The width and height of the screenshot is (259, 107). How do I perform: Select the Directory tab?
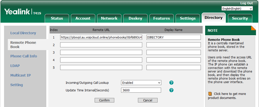click(214, 18)
